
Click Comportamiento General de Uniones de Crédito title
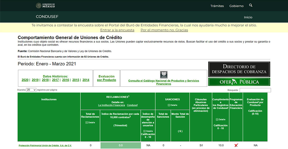pos(70,37)
